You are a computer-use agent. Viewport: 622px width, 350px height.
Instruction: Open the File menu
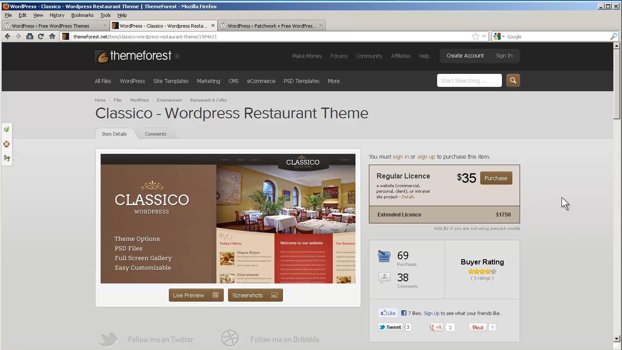pos(8,15)
